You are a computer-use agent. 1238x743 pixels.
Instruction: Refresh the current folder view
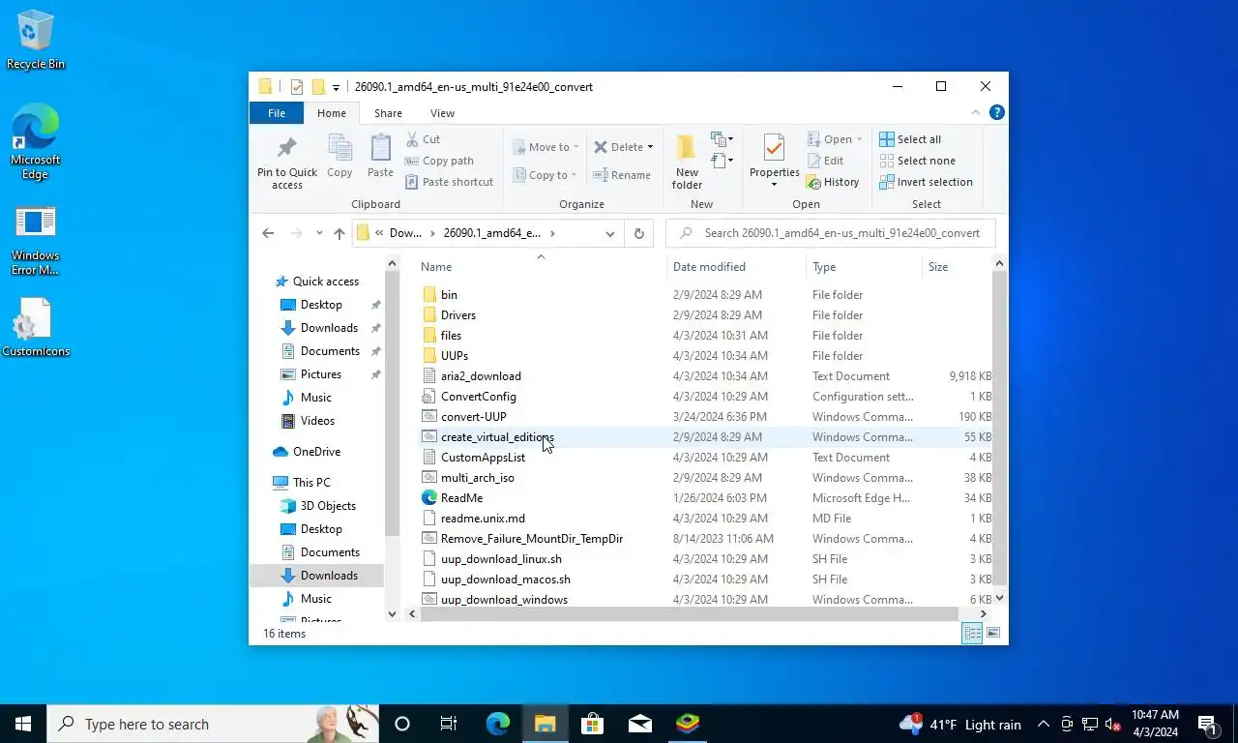coord(638,233)
